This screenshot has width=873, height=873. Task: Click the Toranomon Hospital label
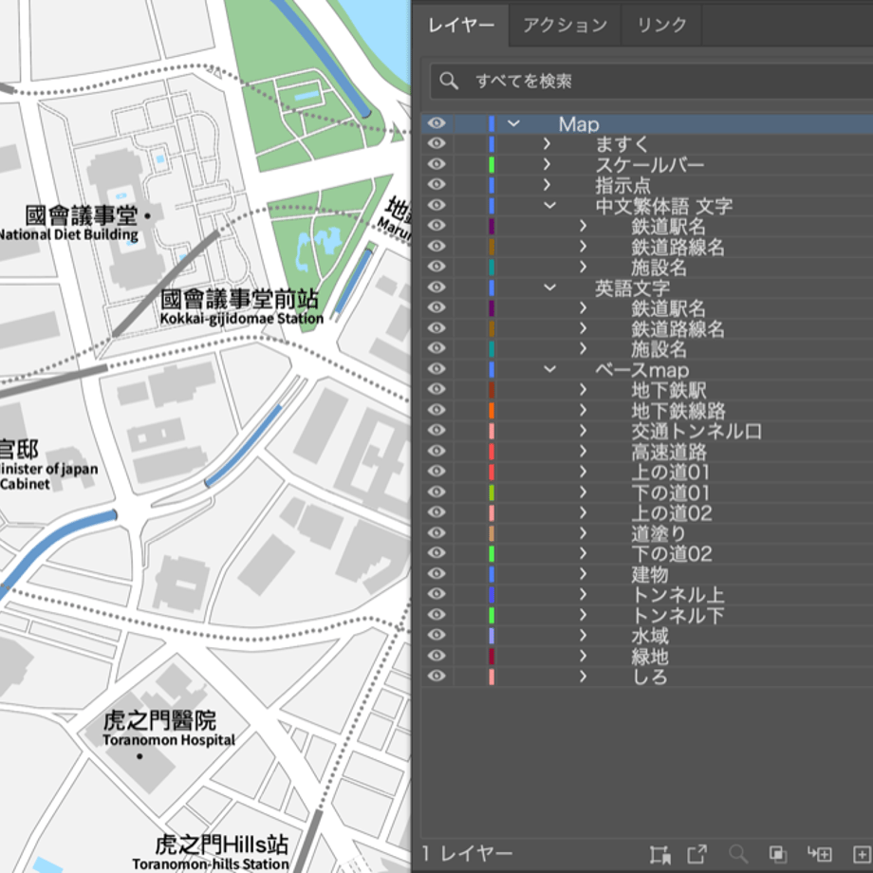tap(169, 740)
